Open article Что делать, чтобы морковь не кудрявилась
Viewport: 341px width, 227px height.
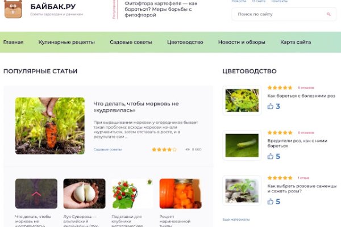pyautogui.click(x=136, y=107)
